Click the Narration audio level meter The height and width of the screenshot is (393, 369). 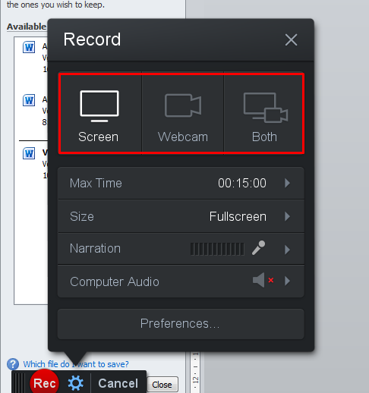217,249
